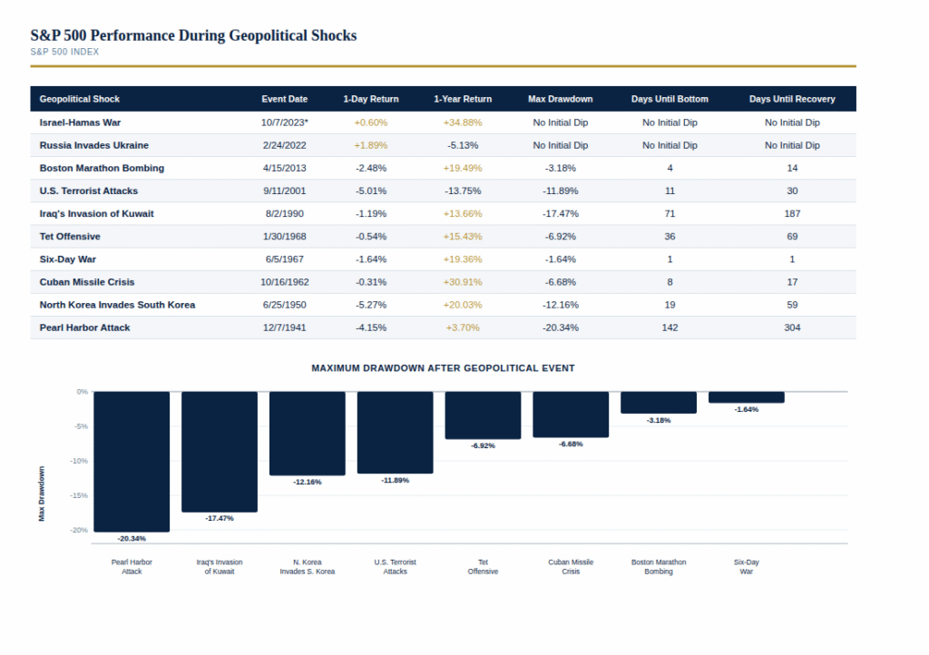Select the Days Until Bottom column header

670,99
